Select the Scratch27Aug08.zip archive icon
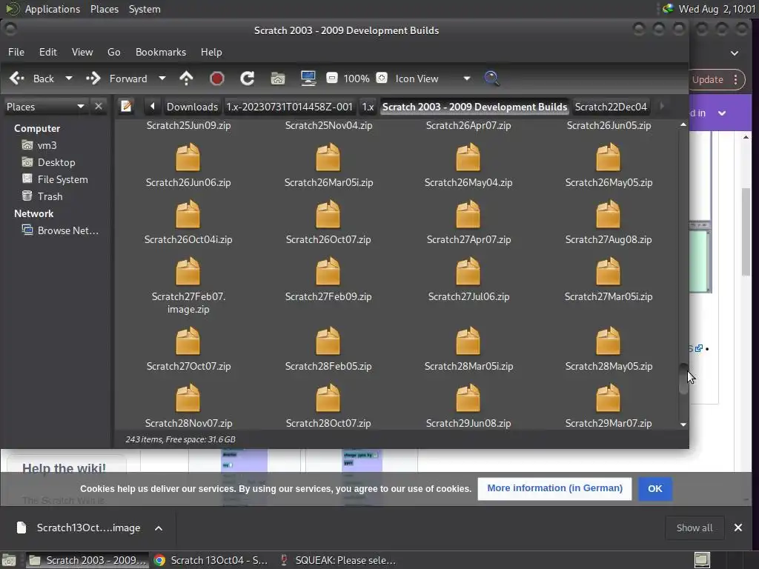Image resolution: width=759 pixels, height=569 pixels. click(608, 215)
